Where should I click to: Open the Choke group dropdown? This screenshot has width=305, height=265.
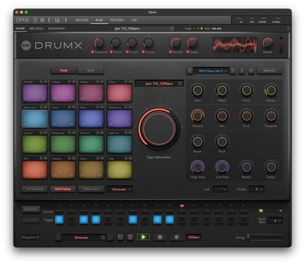pos(257,189)
